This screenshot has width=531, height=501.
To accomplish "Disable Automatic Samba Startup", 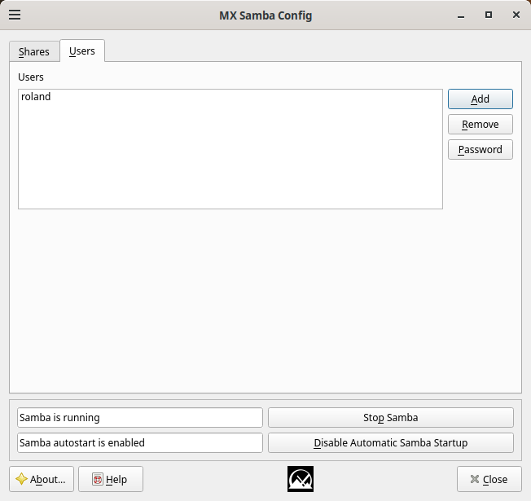I will pos(390,443).
